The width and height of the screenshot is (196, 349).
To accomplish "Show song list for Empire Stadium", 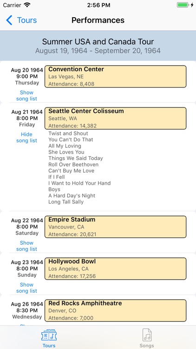I will [26, 246].
